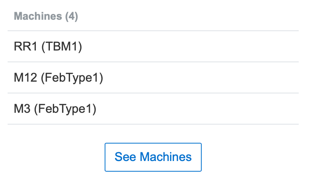Click empty space right of M3 row

(x=209, y=109)
